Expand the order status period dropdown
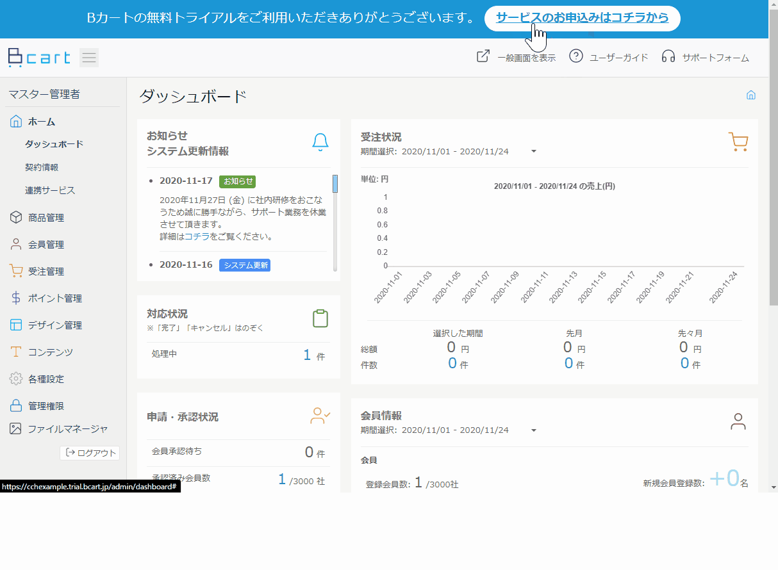778x570 pixels. pyautogui.click(x=533, y=152)
